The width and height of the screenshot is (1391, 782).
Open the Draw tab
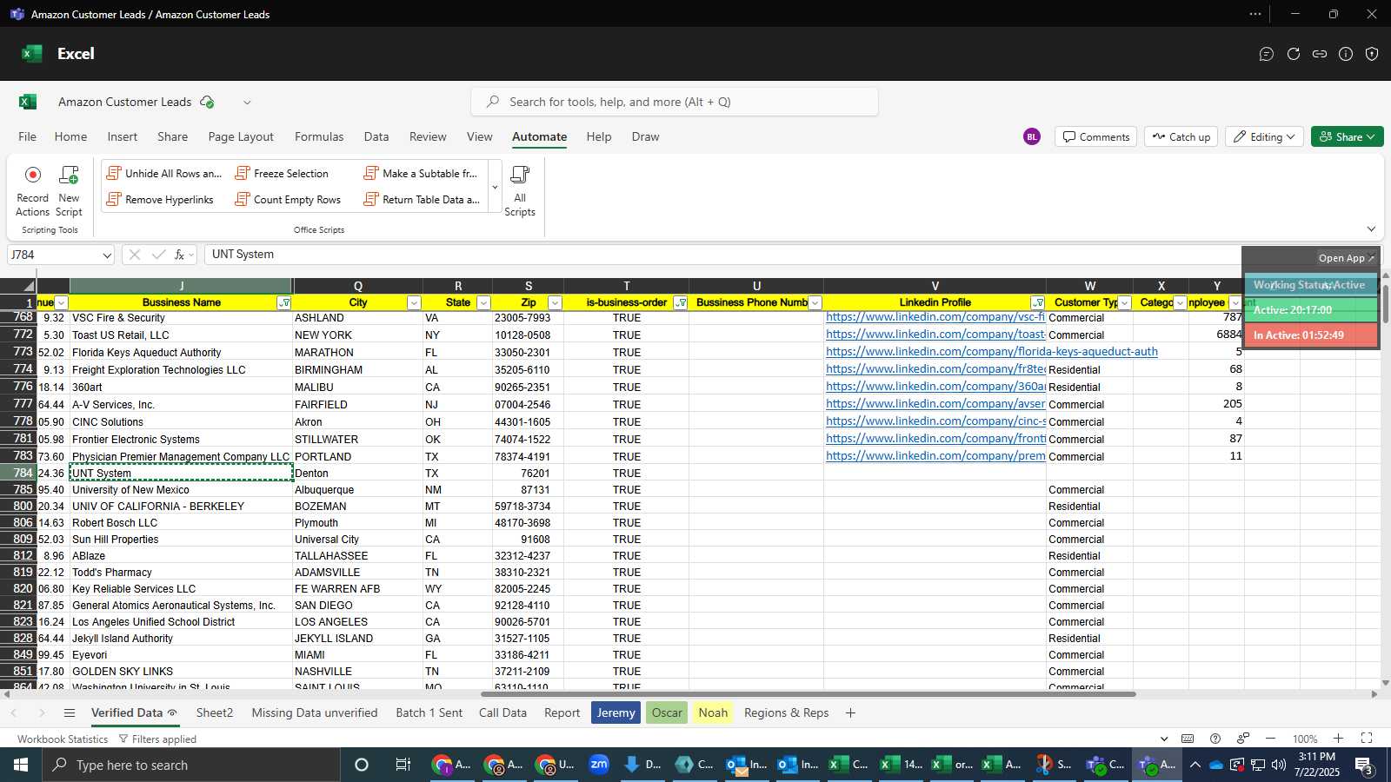pos(645,136)
